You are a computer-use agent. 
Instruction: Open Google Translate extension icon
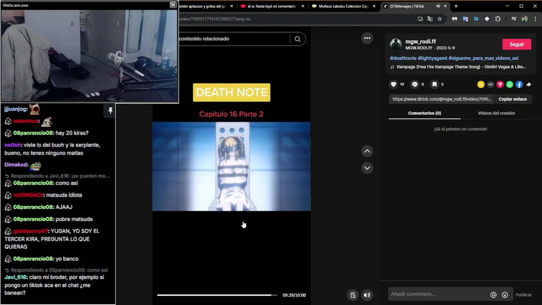tap(465, 19)
